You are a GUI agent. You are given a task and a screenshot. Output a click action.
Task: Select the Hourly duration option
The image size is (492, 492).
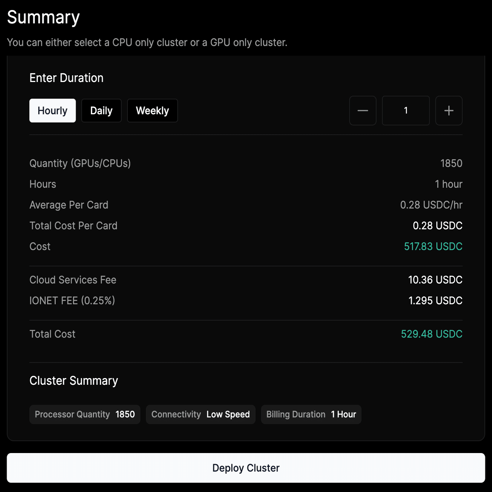52,111
